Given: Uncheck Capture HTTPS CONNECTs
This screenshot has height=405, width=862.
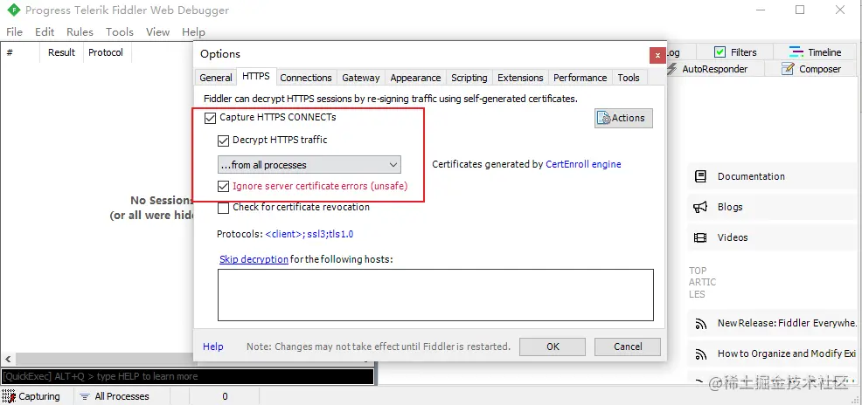Looking at the screenshot, I should pyautogui.click(x=210, y=118).
